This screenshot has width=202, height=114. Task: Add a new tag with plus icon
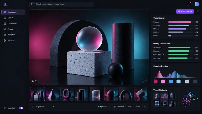[144, 107]
